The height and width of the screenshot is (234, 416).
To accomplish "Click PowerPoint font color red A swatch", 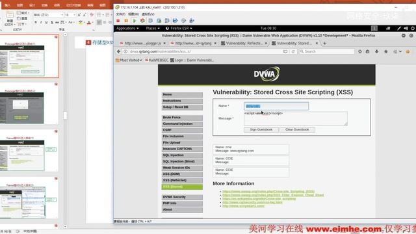I will tap(89, 23).
